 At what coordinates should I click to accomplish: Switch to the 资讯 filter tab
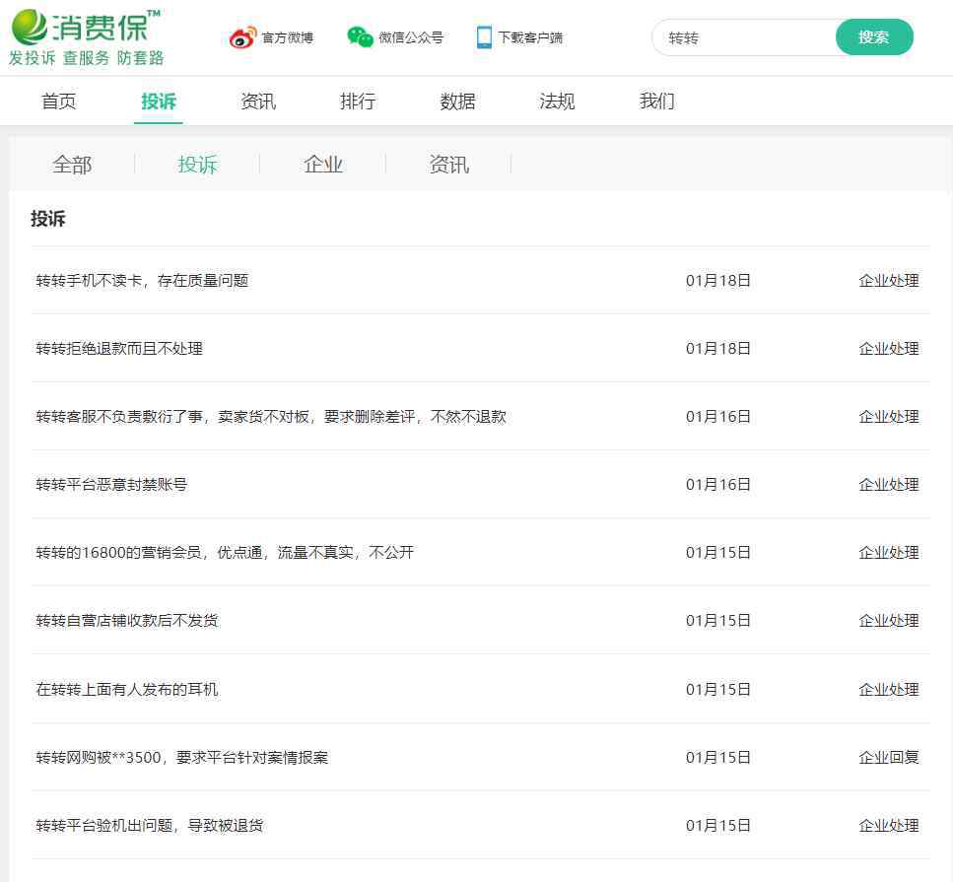[x=449, y=165]
